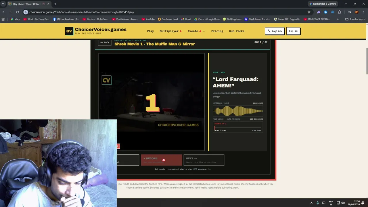Click the microphone icon in system tray
The width and height of the screenshot is (368, 207).
317,203
